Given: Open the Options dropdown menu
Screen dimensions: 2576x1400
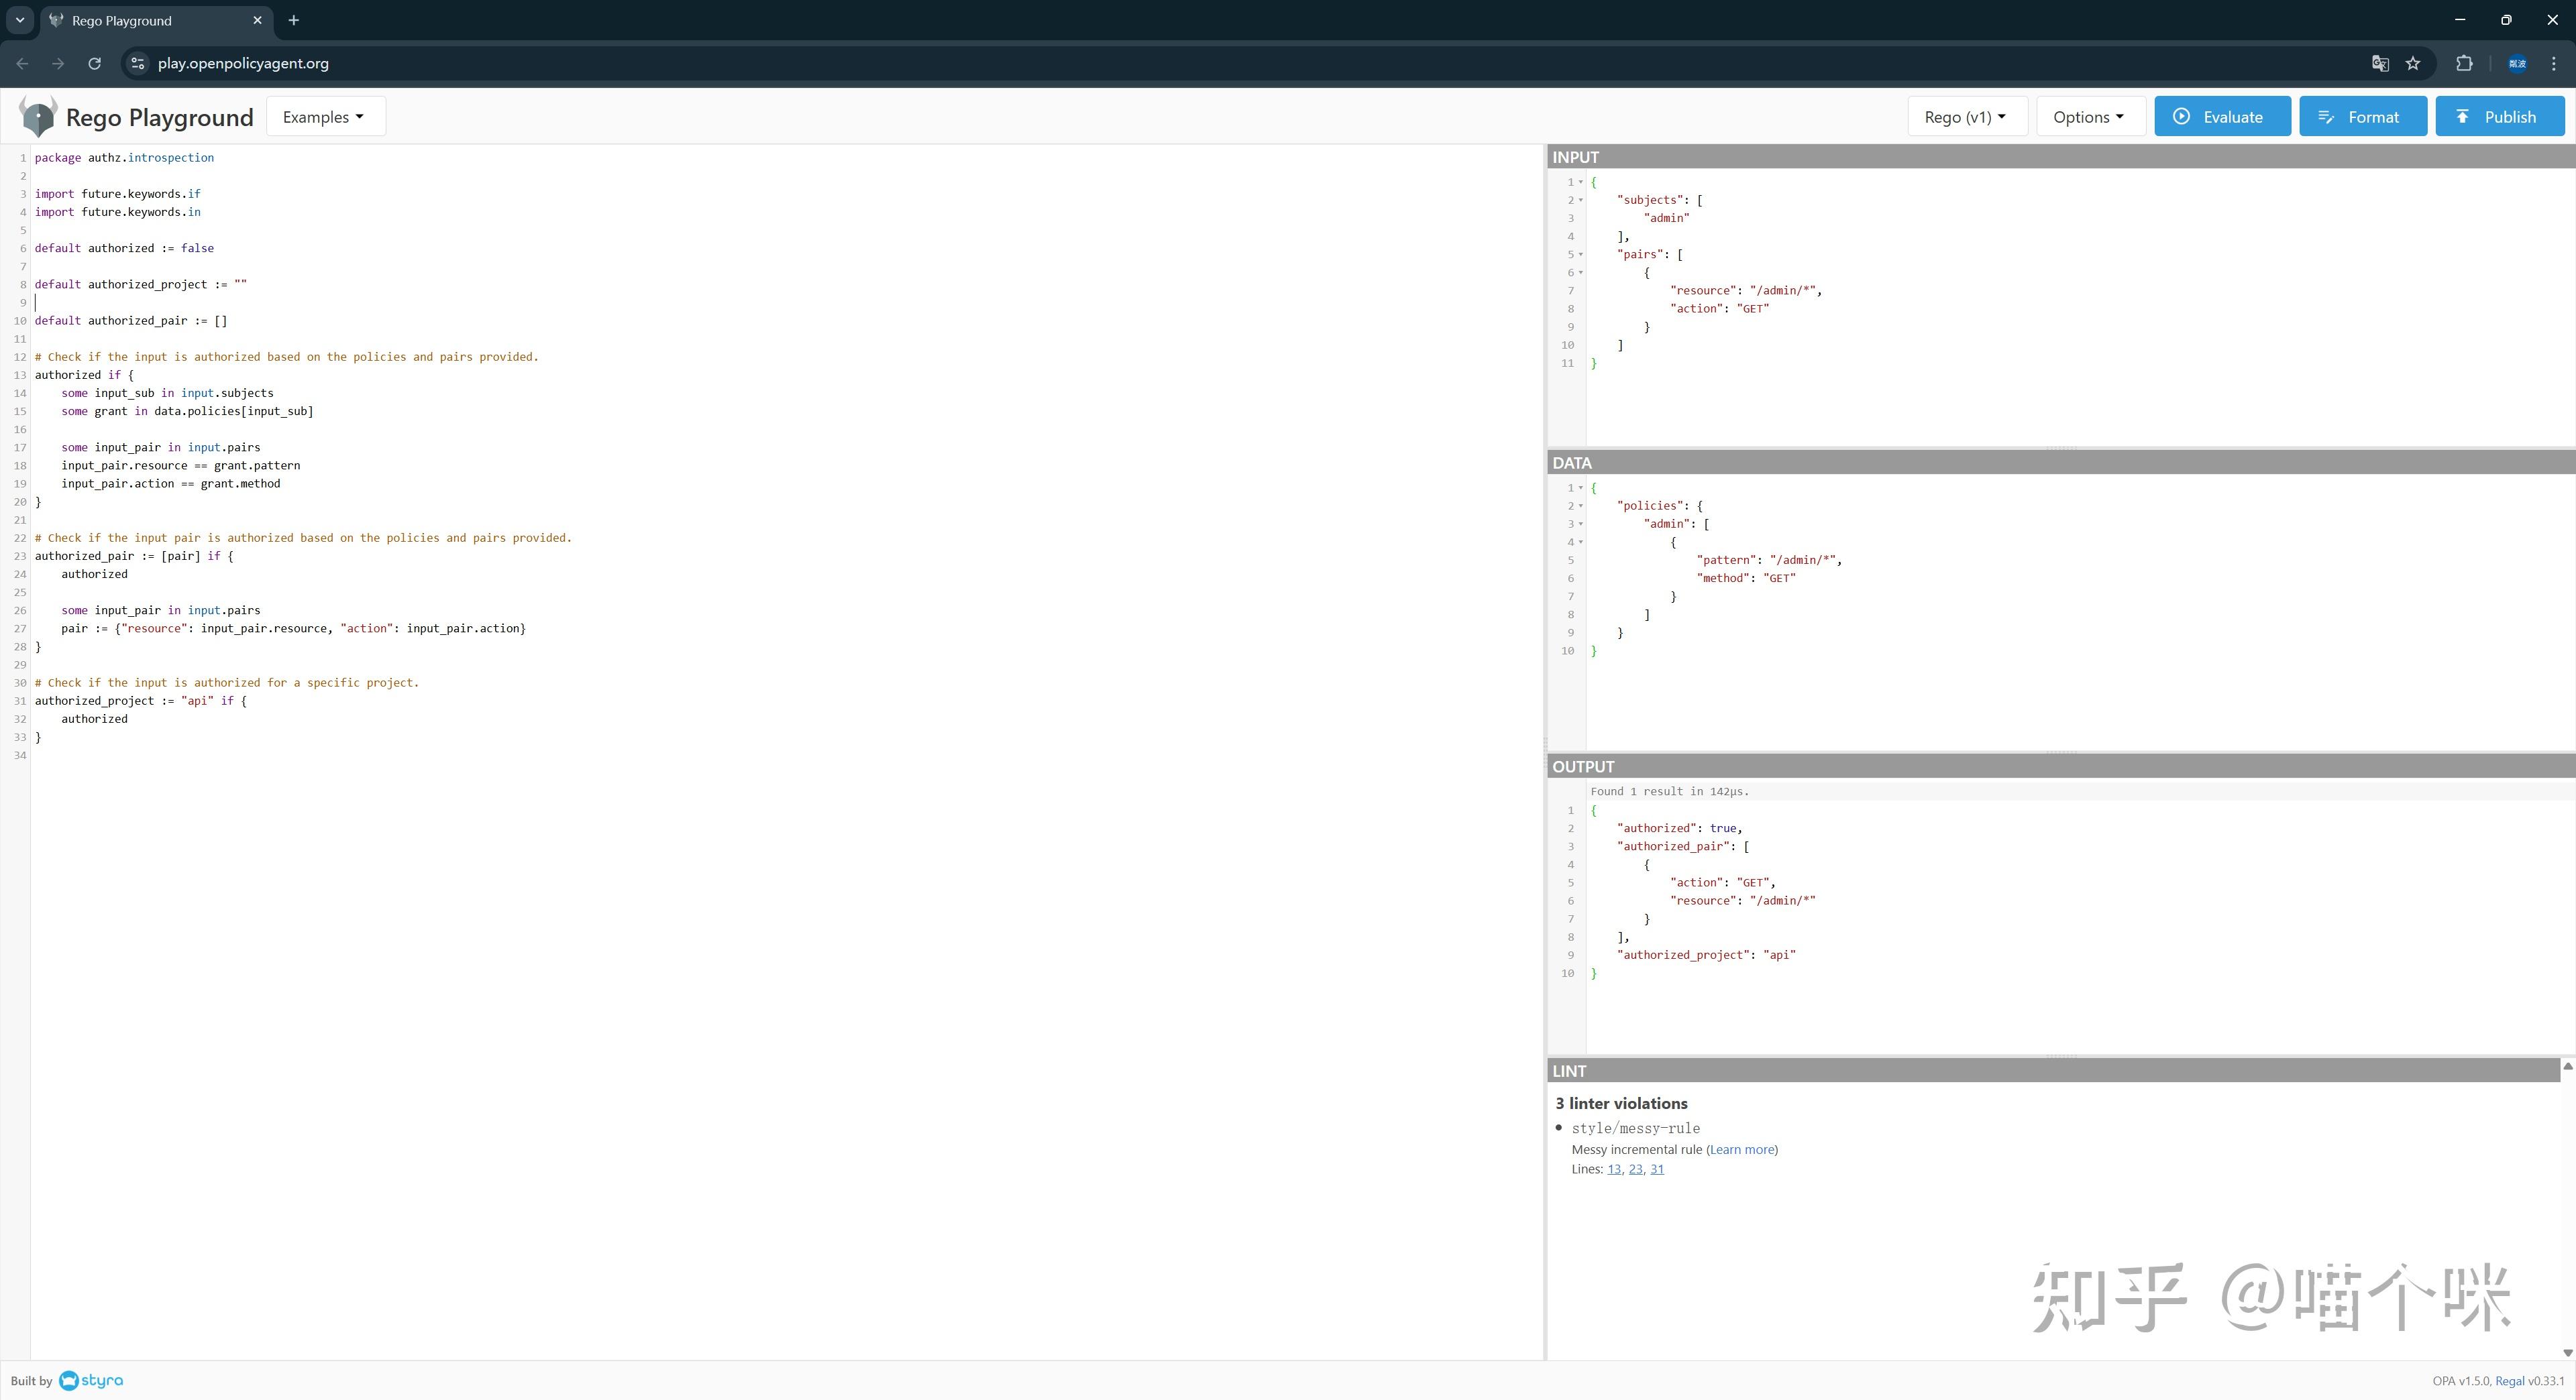Looking at the screenshot, I should tap(2089, 117).
